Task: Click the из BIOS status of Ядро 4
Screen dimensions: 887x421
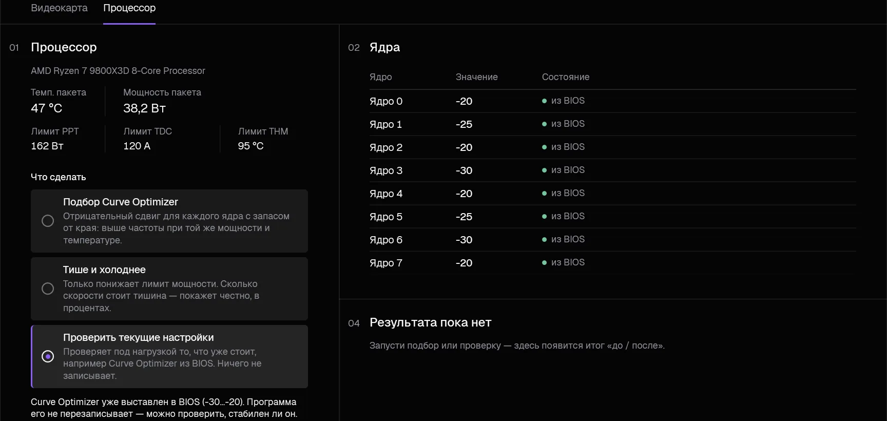Action: (564, 193)
